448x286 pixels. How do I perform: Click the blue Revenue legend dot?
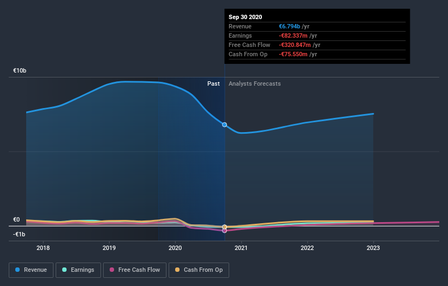17,270
